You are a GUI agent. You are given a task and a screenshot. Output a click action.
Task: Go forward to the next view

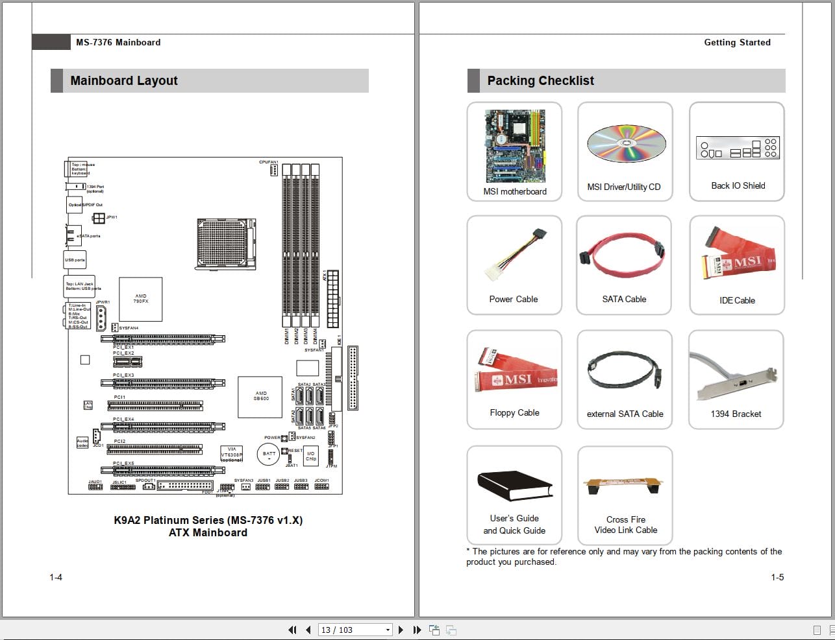click(x=450, y=630)
